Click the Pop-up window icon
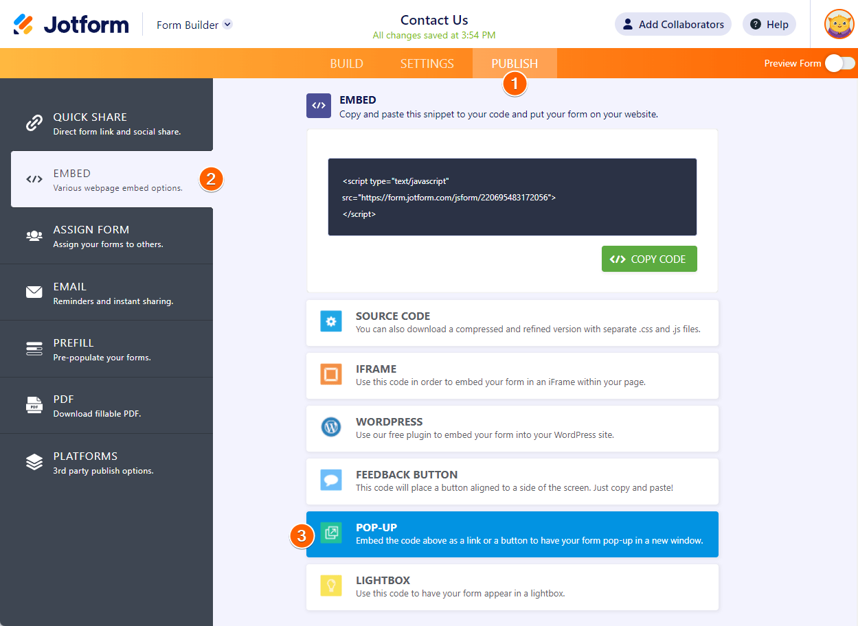This screenshot has width=858, height=626. [x=331, y=533]
